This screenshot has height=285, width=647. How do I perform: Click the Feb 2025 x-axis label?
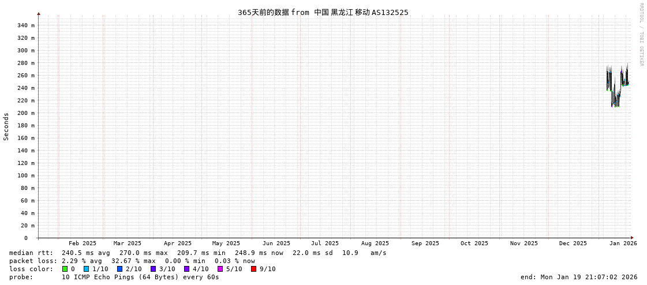[83, 243]
